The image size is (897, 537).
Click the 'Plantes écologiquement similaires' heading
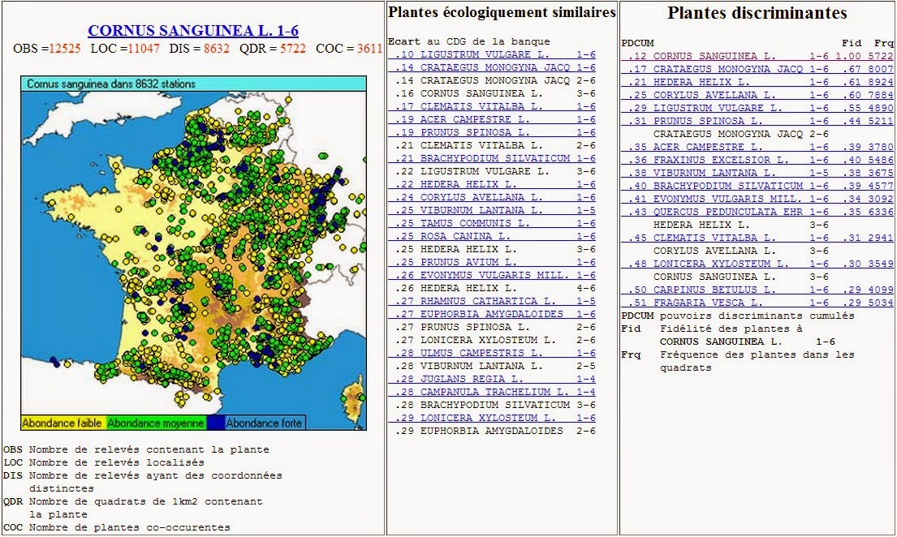(x=502, y=13)
